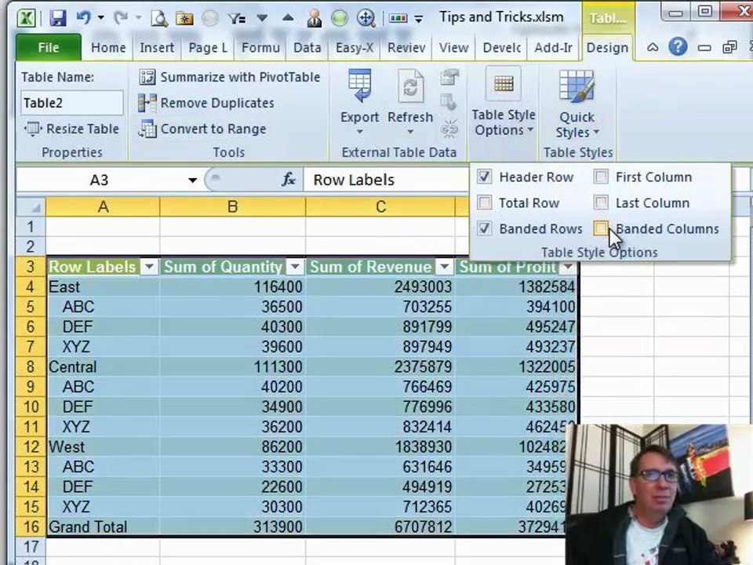The height and width of the screenshot is (565, 753).
Task: Open the File tab
Action: 49,48
